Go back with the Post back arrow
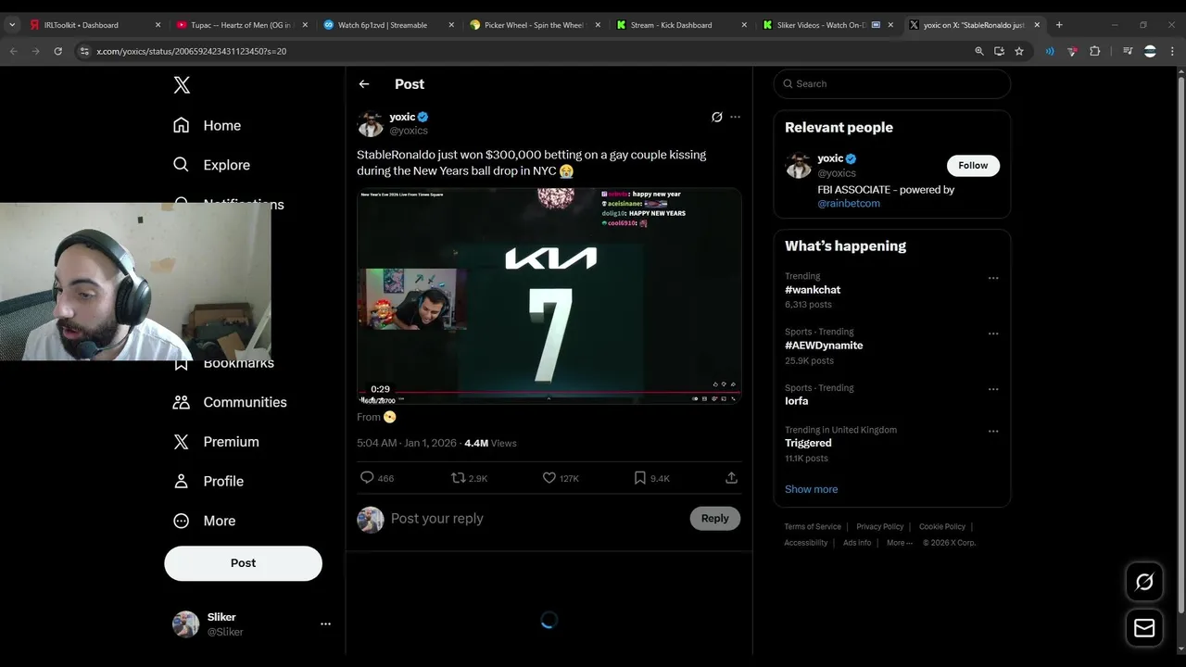 [x=364, y=84]
